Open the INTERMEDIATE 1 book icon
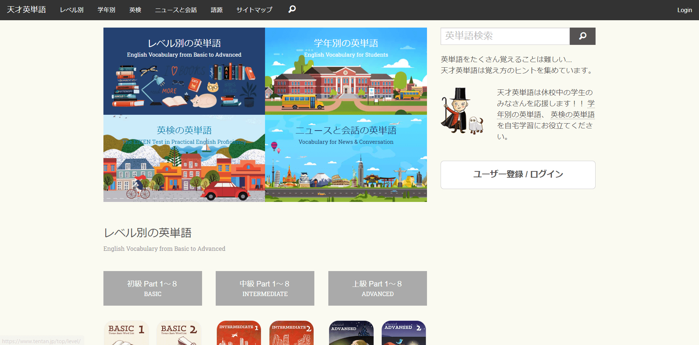 point(239,333)
